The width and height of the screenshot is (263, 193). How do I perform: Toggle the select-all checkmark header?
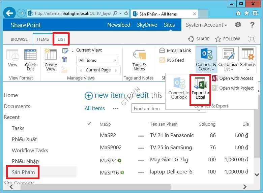[89, 124]
